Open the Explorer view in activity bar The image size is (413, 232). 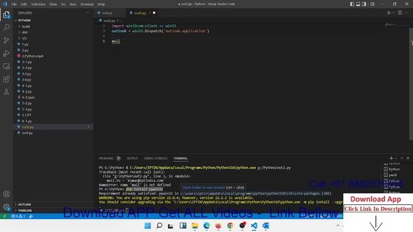coord(6,14)
